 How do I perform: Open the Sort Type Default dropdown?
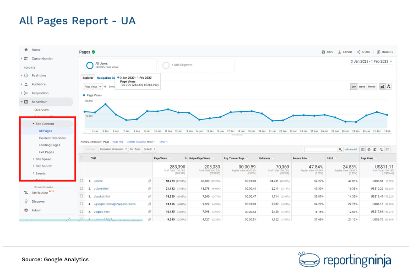pos(149,149)
